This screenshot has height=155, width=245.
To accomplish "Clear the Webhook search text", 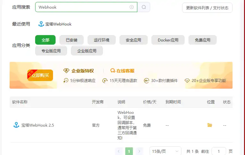I will pyautogui.click(x=132, y=7).
